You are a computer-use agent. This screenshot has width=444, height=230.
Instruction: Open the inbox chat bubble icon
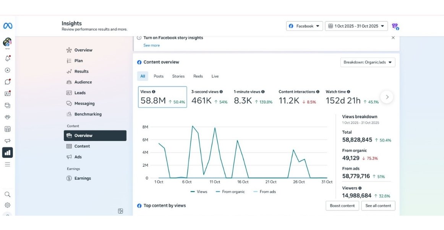click(7, 82)
